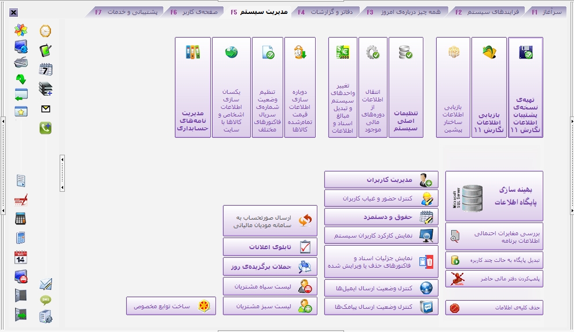The image size is (574, 332).
Task: Click the calendar icon showing 7
Action: [x=45, y=69]
